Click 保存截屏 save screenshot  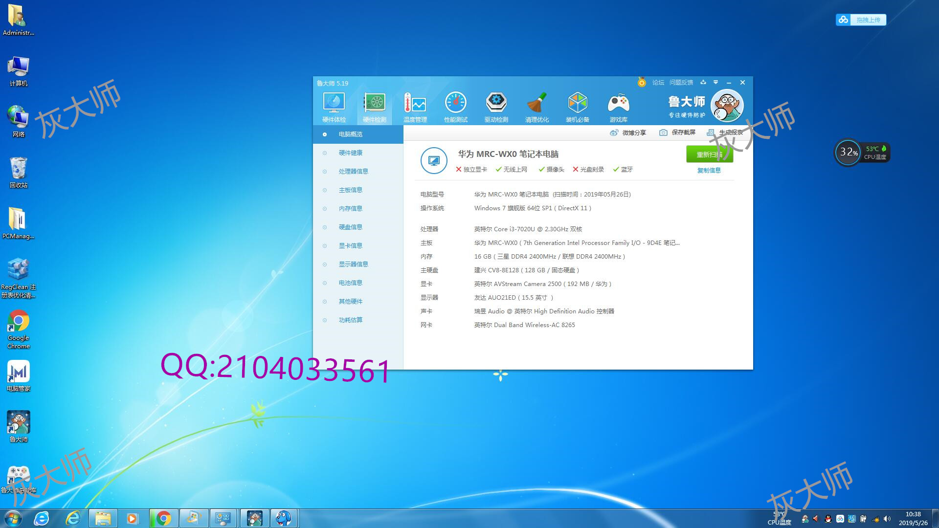(x=677, y=132)
